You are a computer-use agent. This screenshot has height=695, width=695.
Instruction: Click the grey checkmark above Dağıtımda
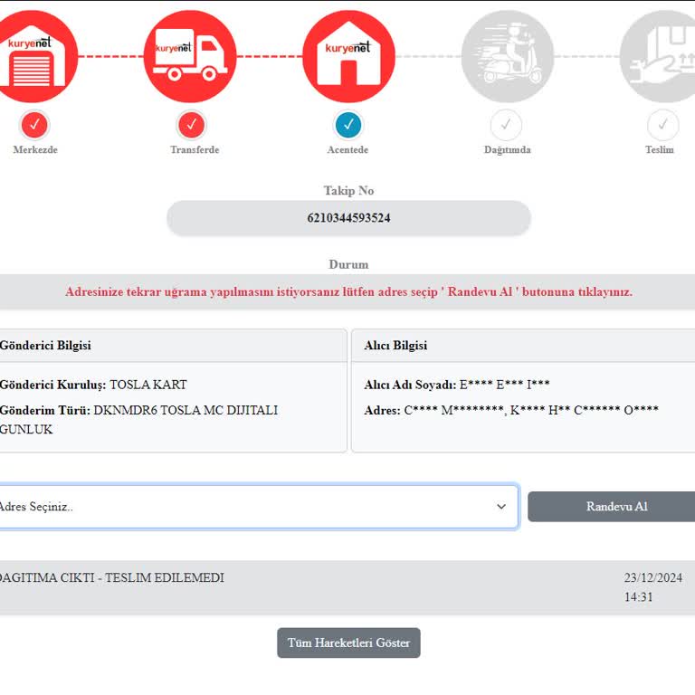[x=506, y=125]
